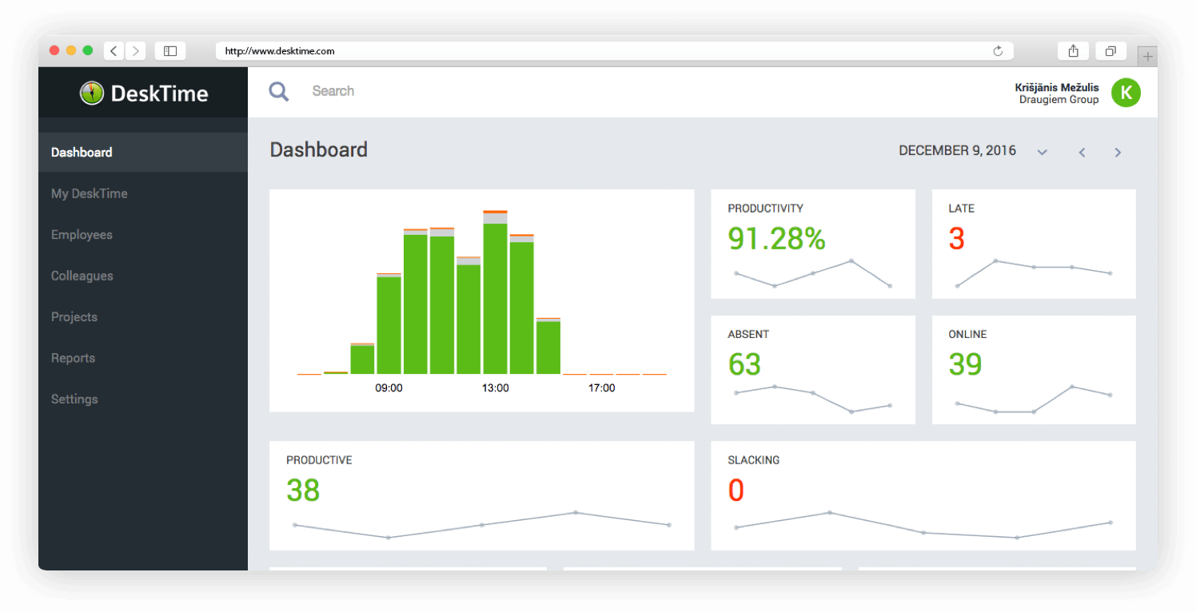Viewport: 1196px width, 612px height.
Task: Click the DeskTime clock logo icon
Action: click(x=92, y=93)
